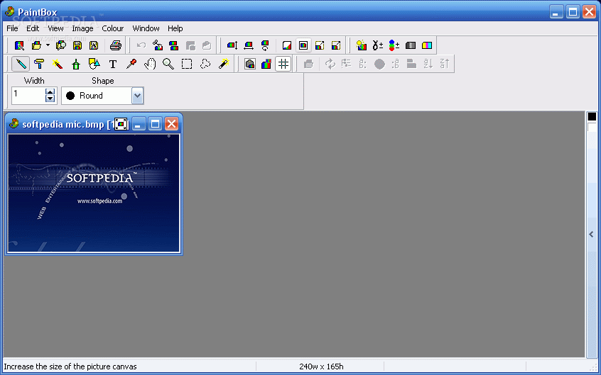
Task: Open the File menu
Action: tap(12, 28)
